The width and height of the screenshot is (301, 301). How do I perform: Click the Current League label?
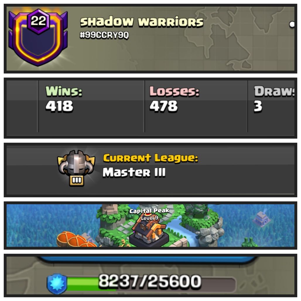(150, 158)
